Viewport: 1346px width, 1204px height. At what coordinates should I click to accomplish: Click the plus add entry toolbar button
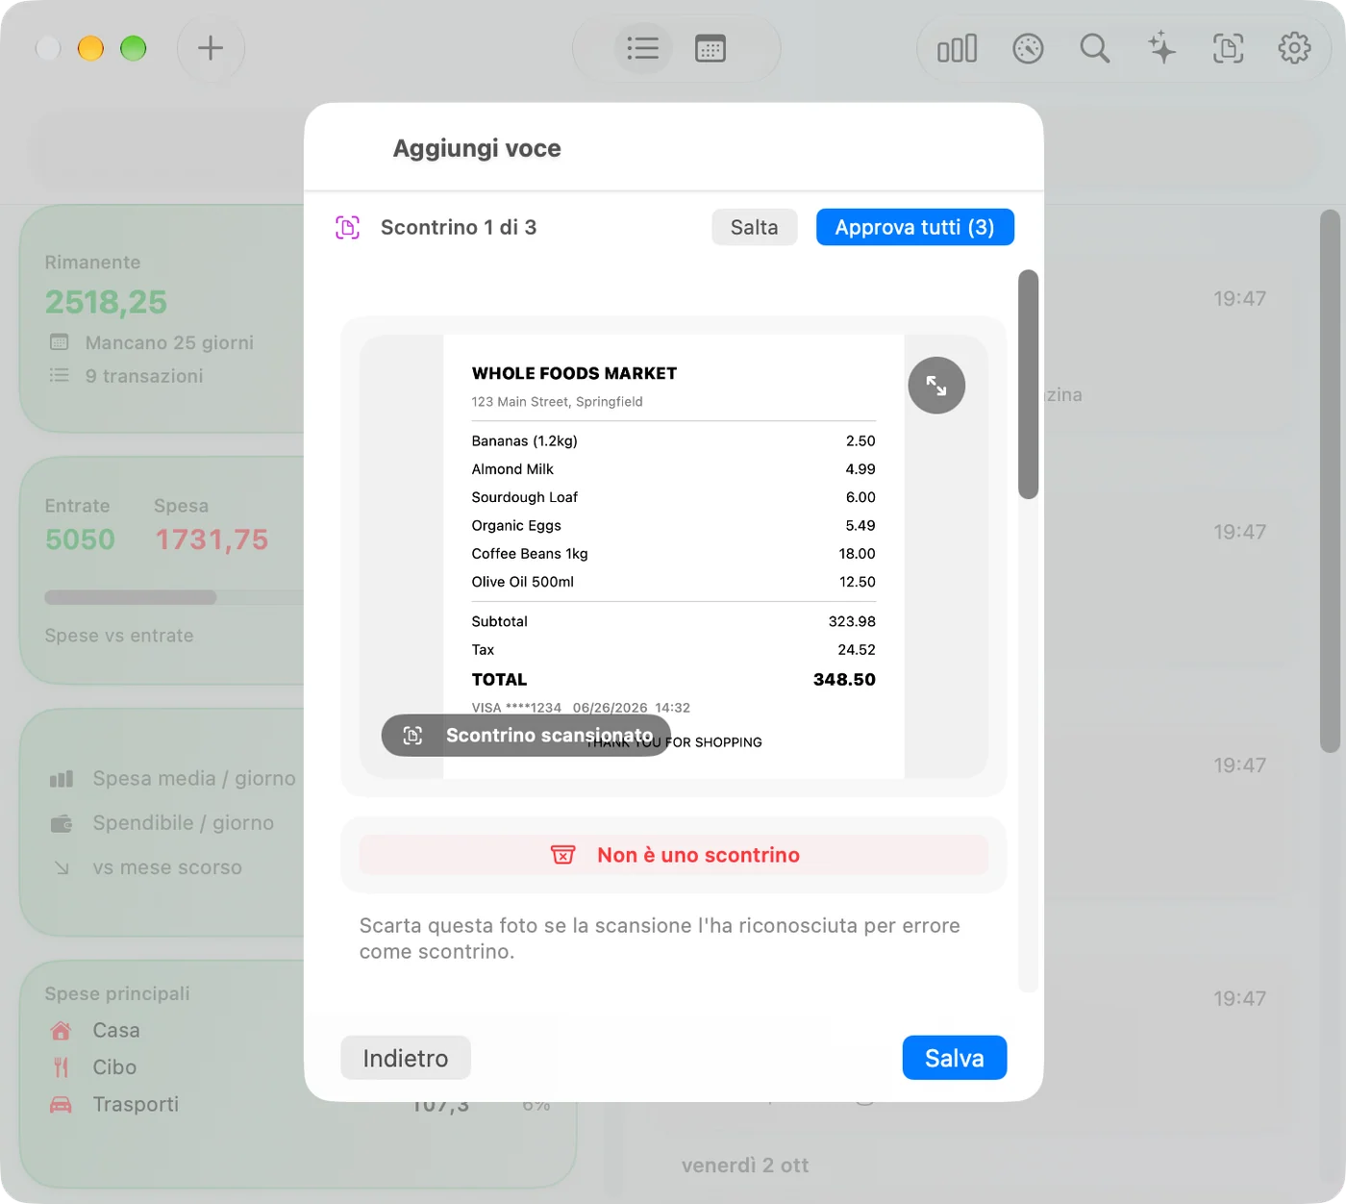point(211,48)
